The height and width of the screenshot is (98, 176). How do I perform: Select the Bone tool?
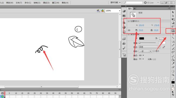coord(173,56)
